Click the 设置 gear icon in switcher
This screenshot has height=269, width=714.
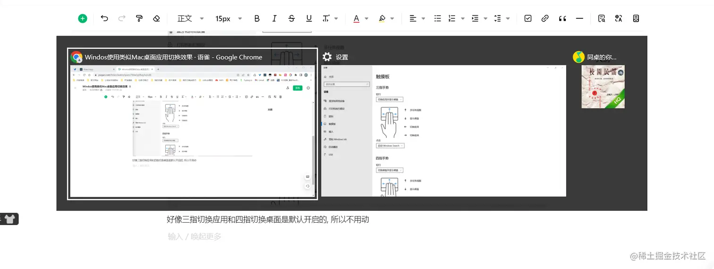(x=327, y=57)
